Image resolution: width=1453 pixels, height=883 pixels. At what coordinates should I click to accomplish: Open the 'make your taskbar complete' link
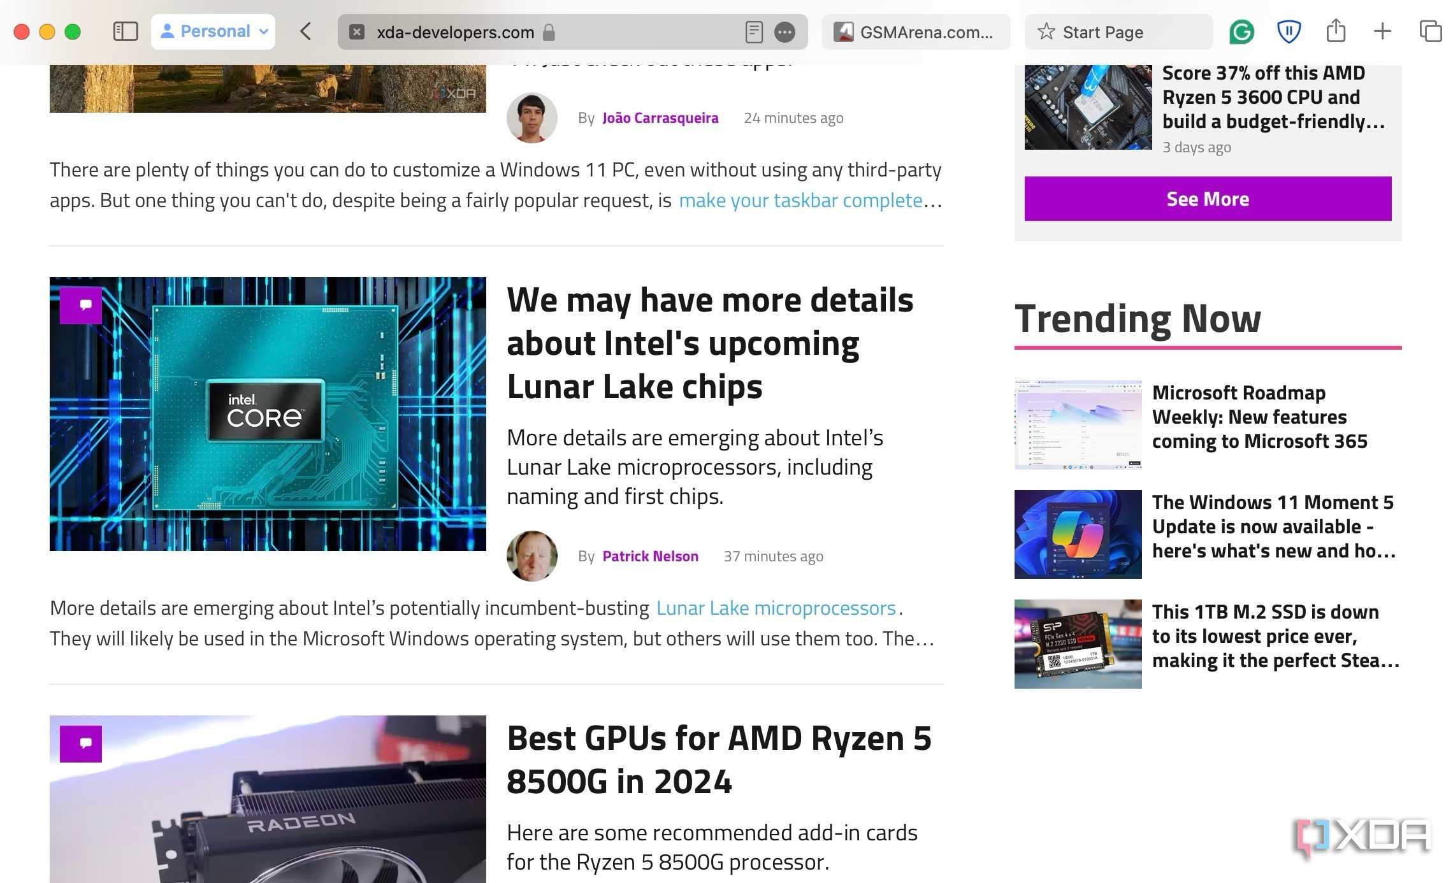pos(800,200)
